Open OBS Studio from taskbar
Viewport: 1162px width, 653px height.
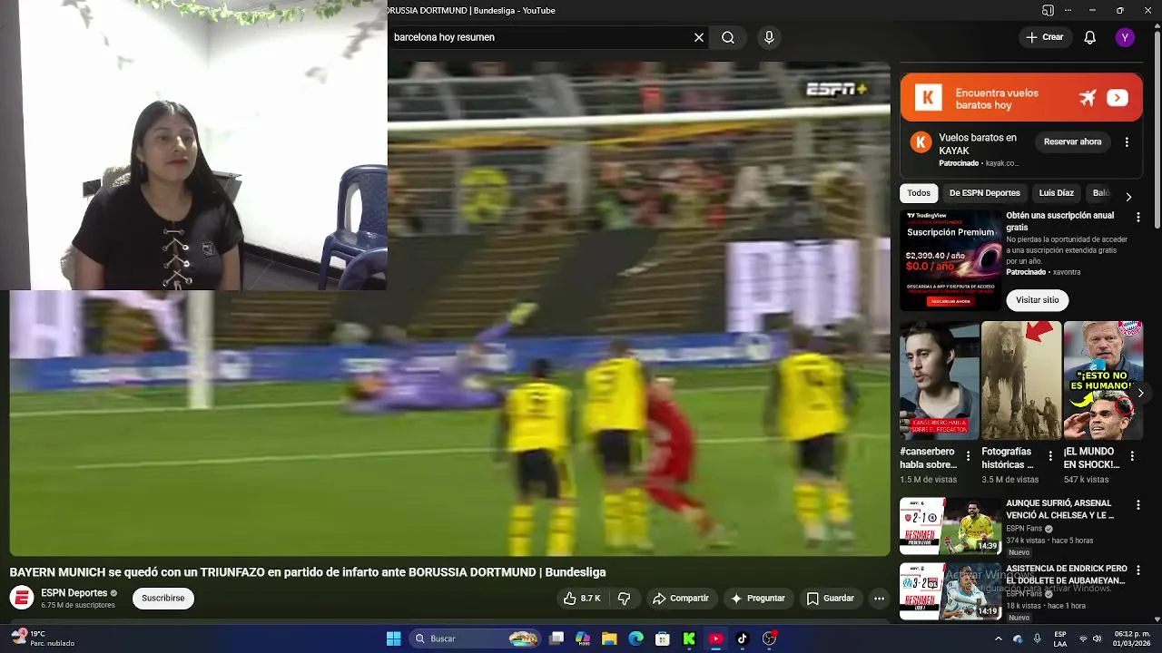pyautogui.click(x=770, y=638)
